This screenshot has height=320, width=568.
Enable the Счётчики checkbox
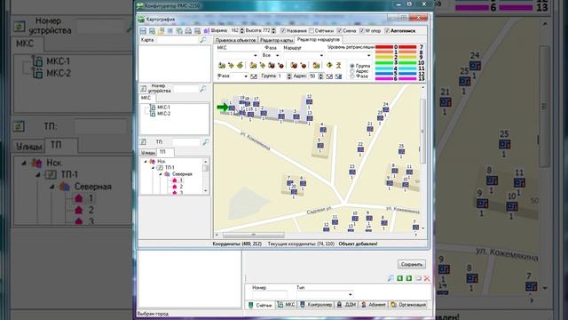coord(312,31)
